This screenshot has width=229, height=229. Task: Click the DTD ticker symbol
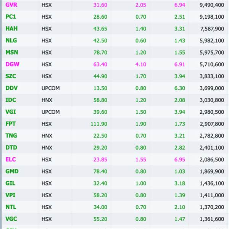(11, 148)
